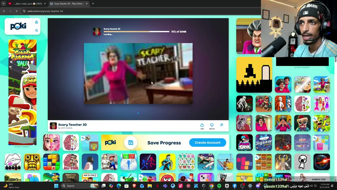
Task: Open Brave browser from the taskbar
Action: [x=134, y=186]
